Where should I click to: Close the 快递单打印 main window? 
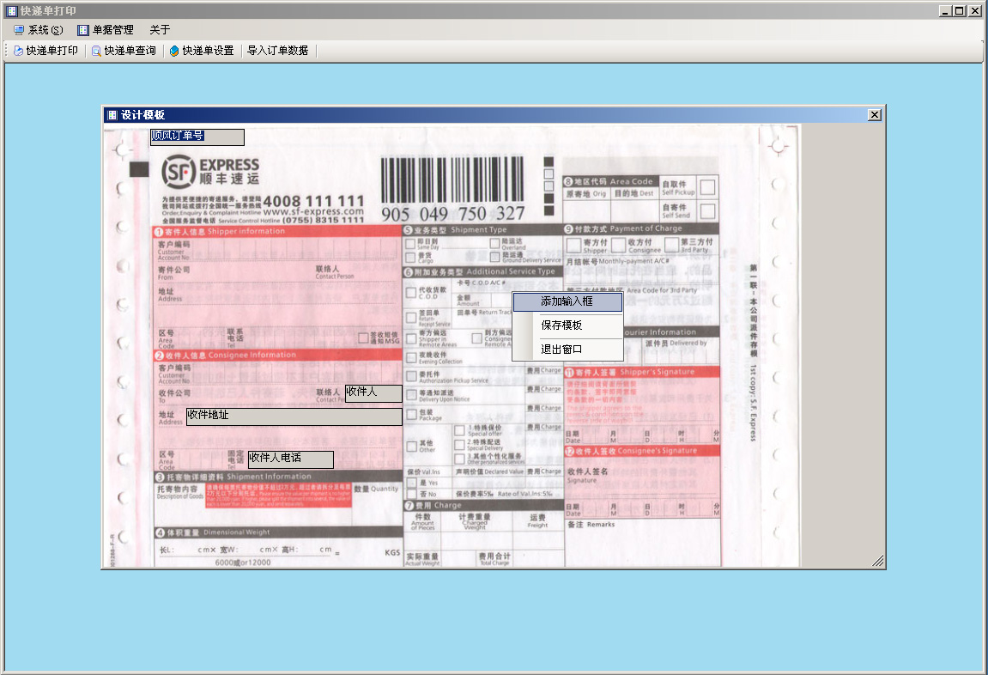coord(975,10)
